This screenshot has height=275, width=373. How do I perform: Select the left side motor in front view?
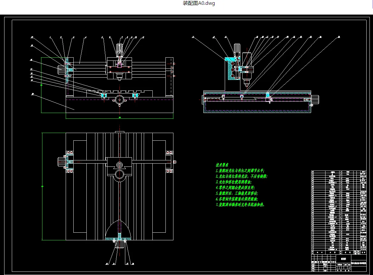(x=61, y=70)
